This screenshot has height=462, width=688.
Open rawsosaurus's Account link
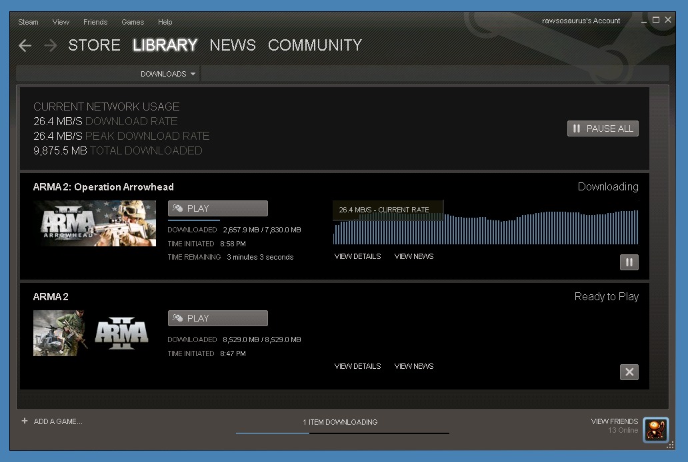(x=581, y=21)
